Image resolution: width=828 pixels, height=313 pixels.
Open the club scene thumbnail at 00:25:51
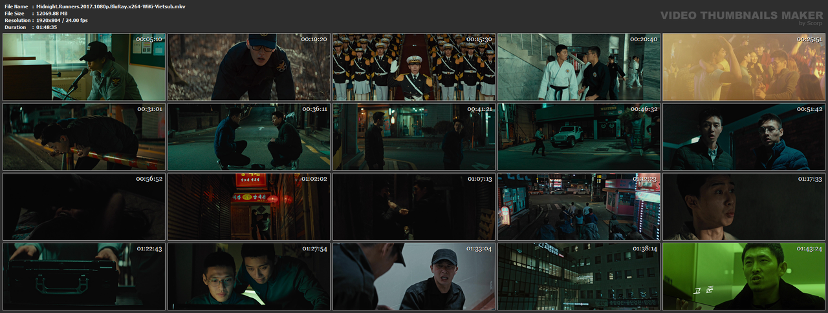tap(744, 67)
